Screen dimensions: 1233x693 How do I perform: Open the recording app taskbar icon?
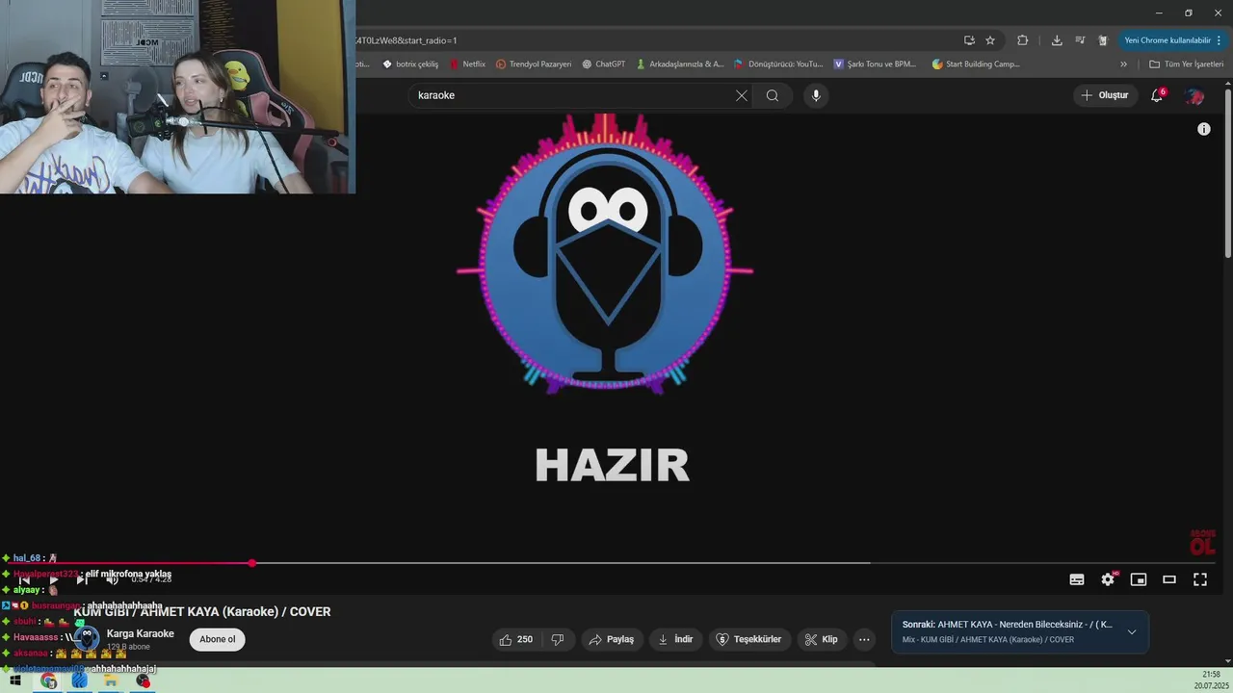click(x=143, y=680)
